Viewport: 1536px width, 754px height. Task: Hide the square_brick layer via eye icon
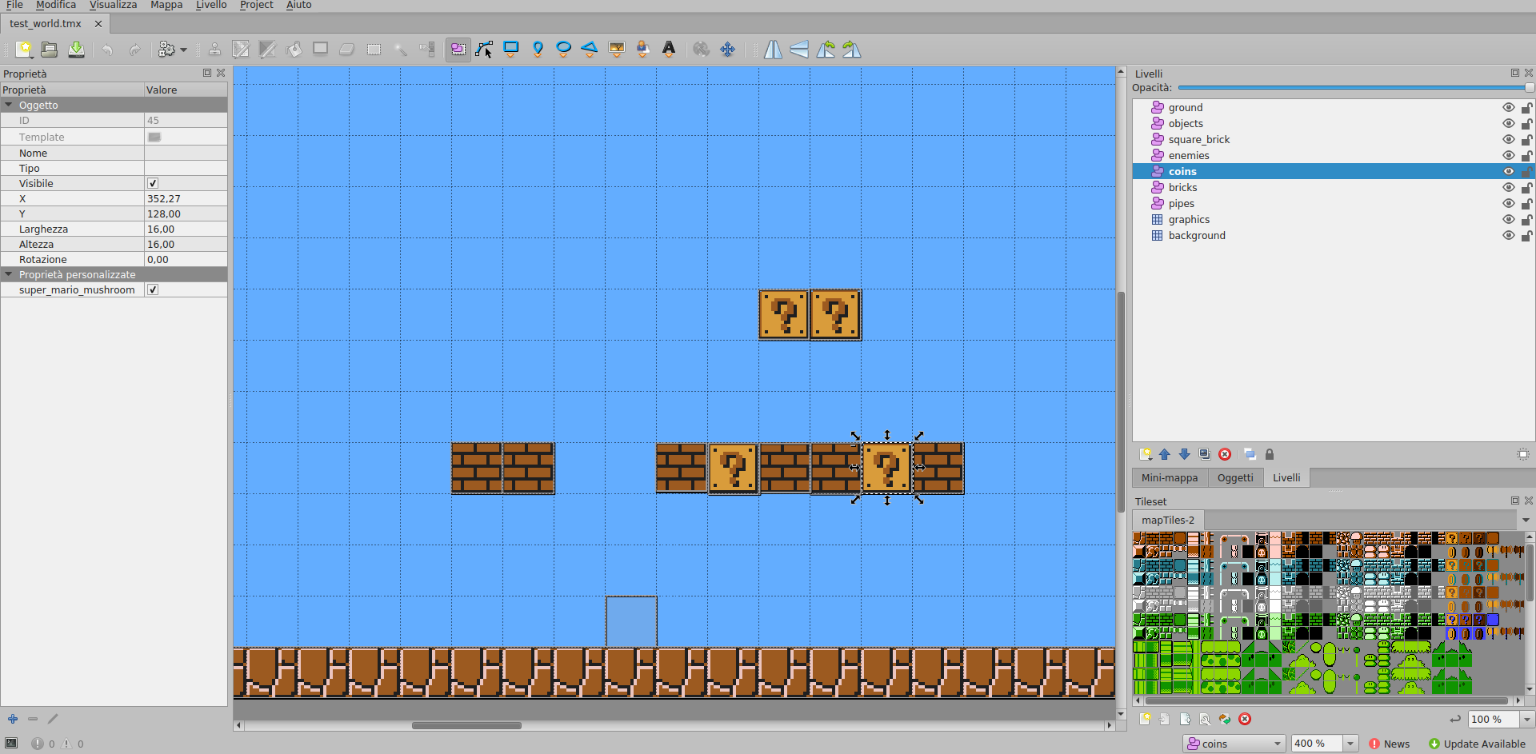pos(1509,139)
